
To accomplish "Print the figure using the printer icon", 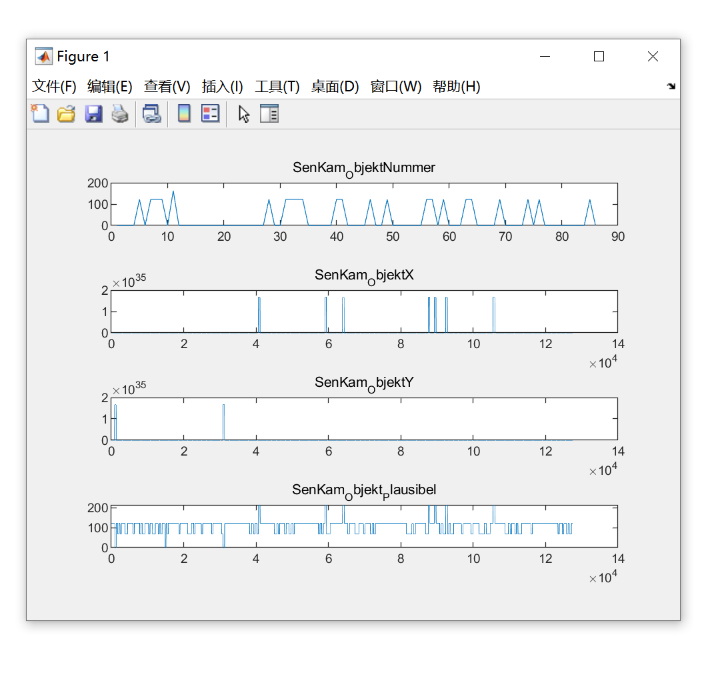I will click(120, 113).
